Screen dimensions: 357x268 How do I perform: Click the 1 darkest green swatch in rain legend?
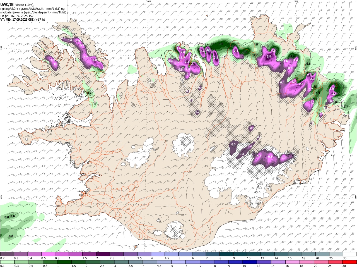(x=64, y=262)
